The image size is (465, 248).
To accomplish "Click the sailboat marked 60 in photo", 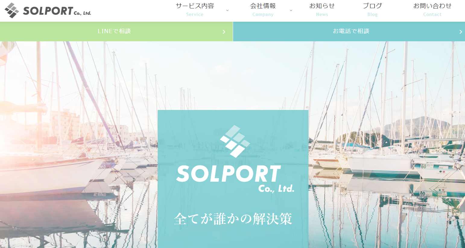I will [439, 169].
